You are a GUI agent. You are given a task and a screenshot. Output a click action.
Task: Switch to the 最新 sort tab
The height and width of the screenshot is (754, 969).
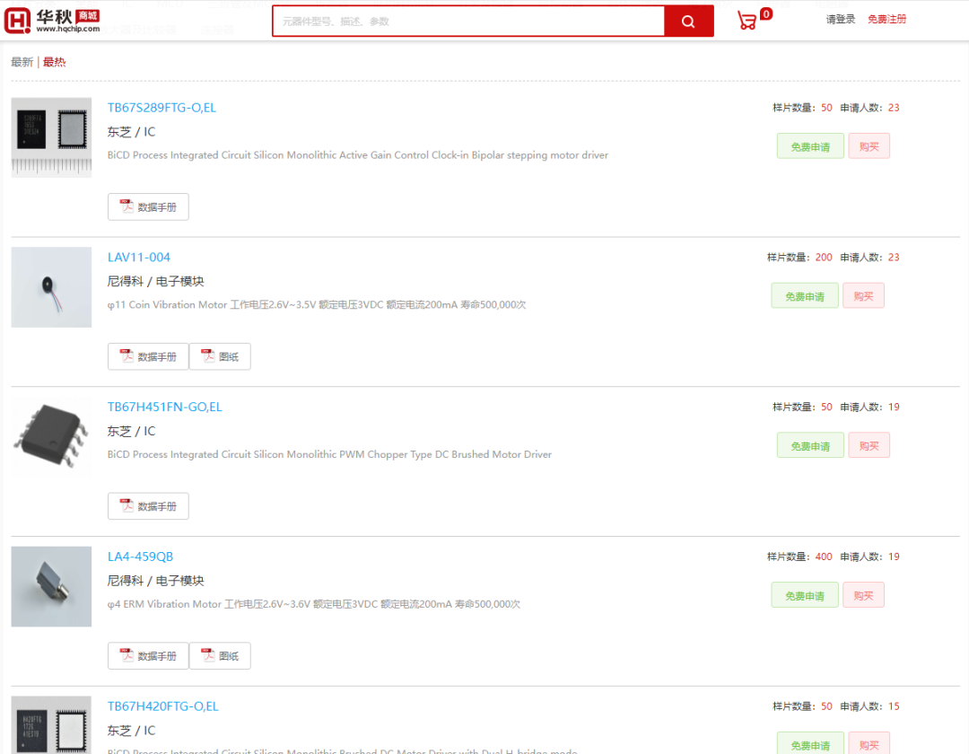[22, 62]
